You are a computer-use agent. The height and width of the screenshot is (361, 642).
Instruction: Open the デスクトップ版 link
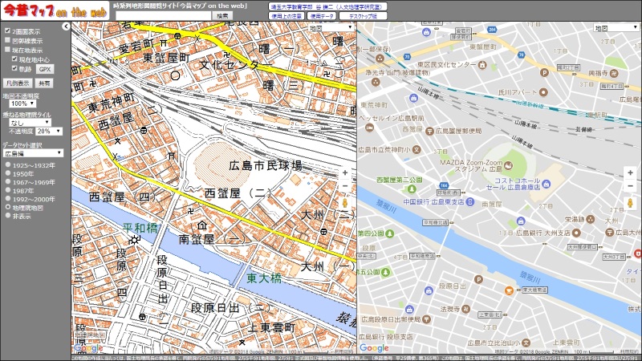(x=357, y=15)
